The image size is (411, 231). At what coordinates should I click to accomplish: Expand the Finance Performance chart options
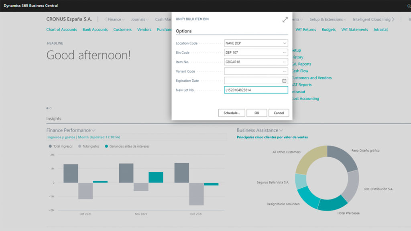tap(94, 130)
